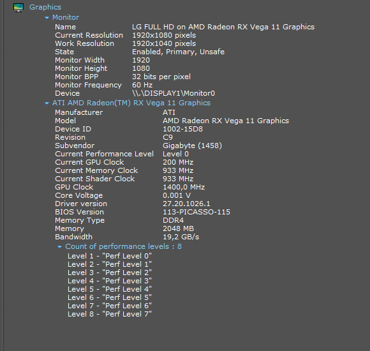Click the 2048 MB value
Viewport: 370px width, 351px height.
[x=179, y=228]
